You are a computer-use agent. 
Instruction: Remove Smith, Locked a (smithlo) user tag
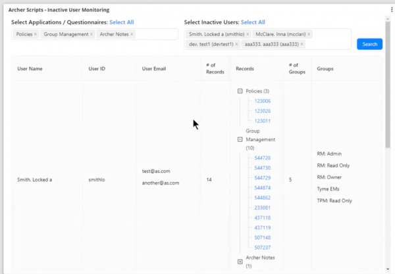tap(248, 34)
